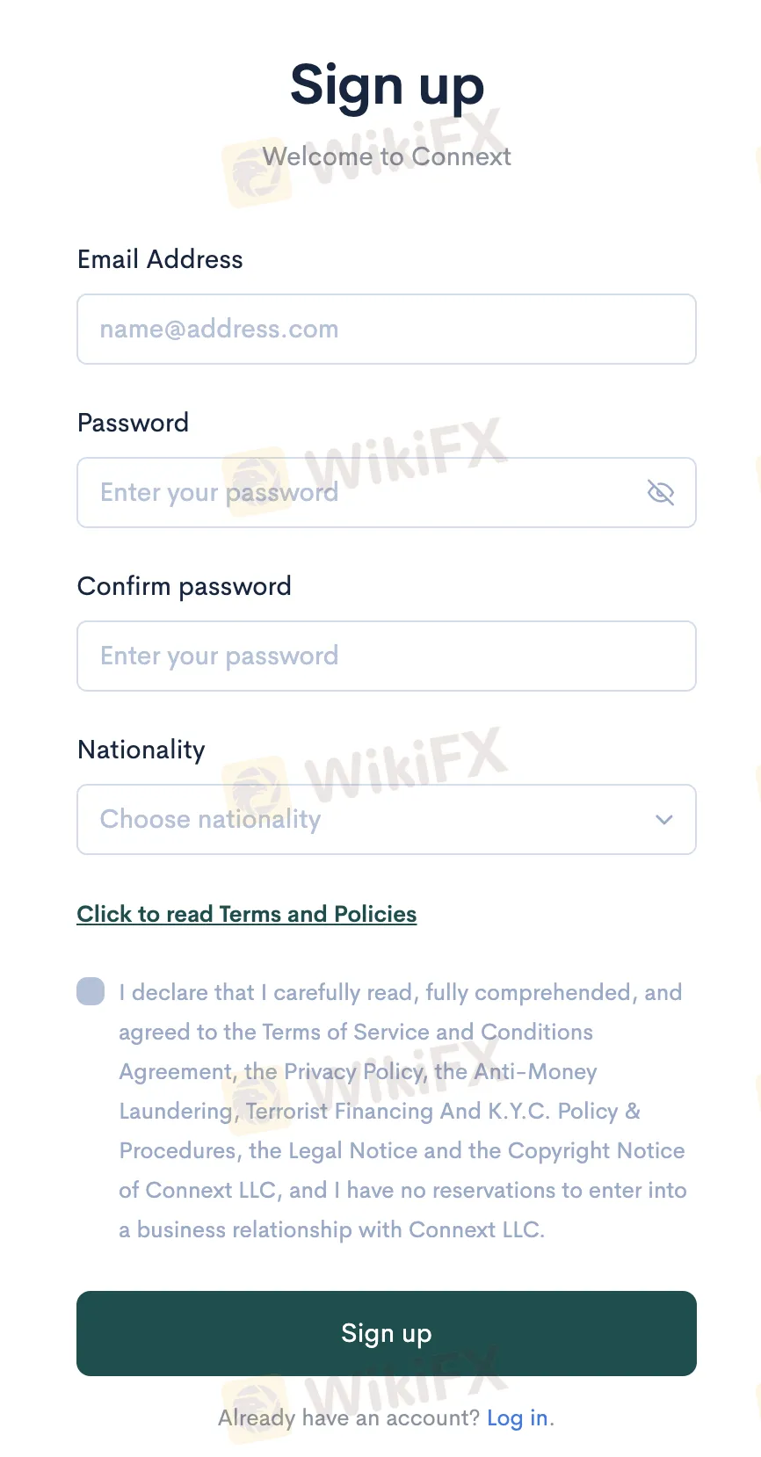
Task: Click the Confirm password label
Action: (x=185, y=586)
